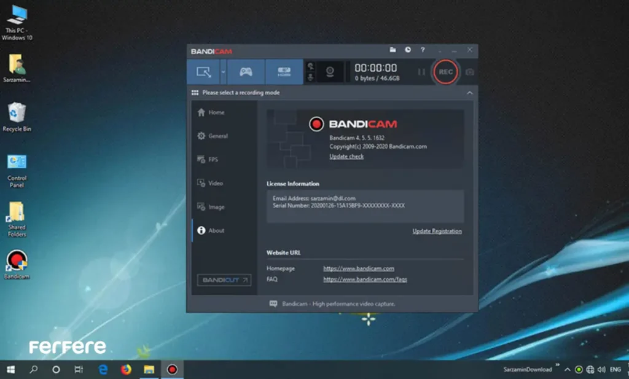Image resolution: width=629 pixels, height=379 pixels.
Task: Open the Recycle Bin desktop icon
Action: pos(17,117)
